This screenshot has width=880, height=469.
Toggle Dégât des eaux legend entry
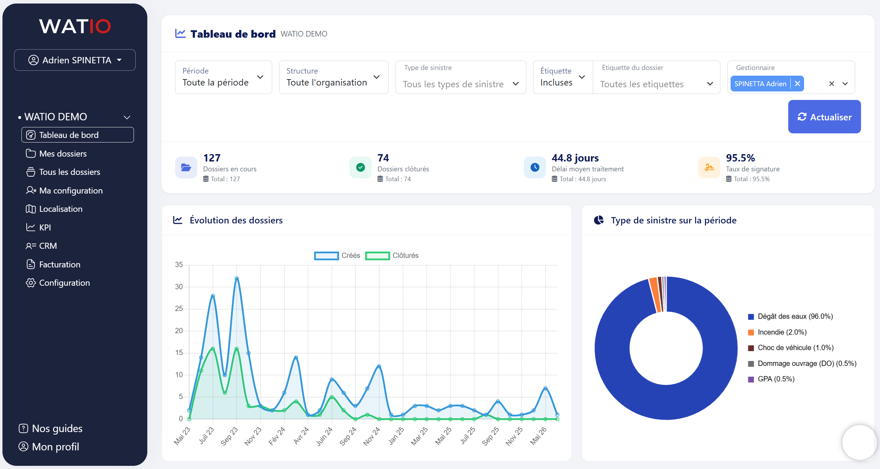pyautogui.click(x=790, y=316)
